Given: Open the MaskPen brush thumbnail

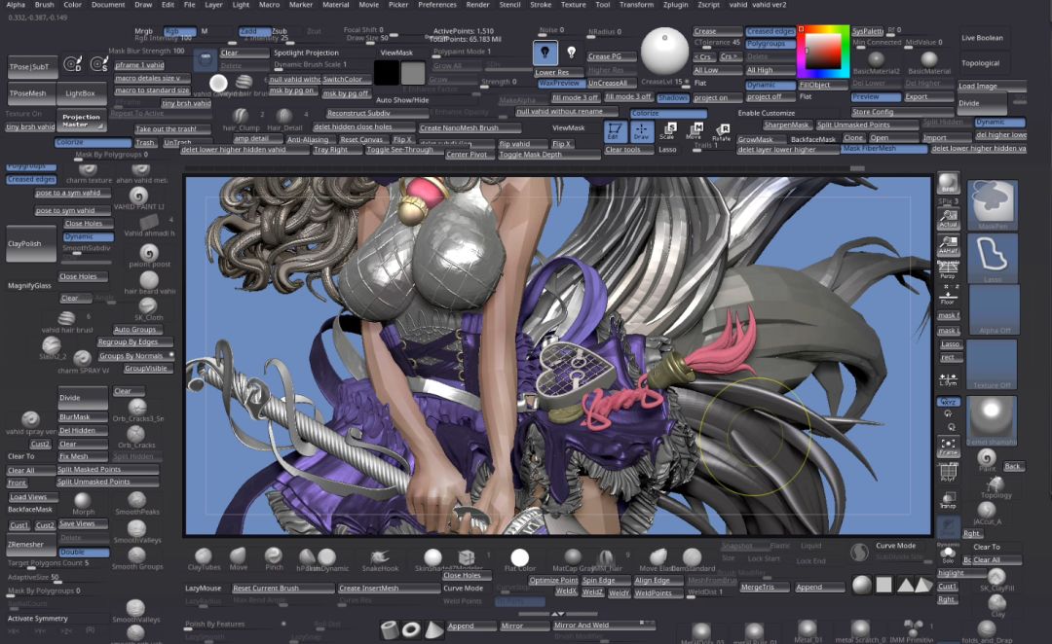Looking at the screenshot, I should (x=993, y=205).
